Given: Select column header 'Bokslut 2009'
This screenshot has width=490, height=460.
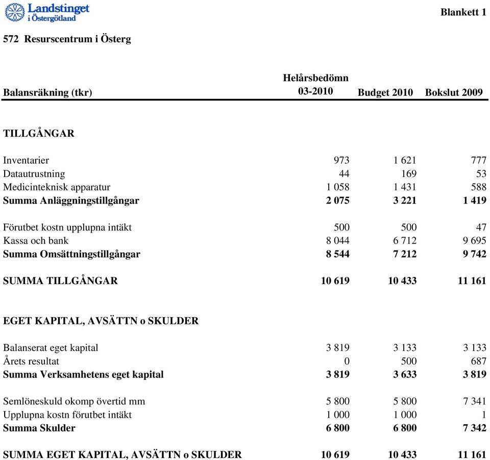Looking at the screenshot, I should 454,92.
